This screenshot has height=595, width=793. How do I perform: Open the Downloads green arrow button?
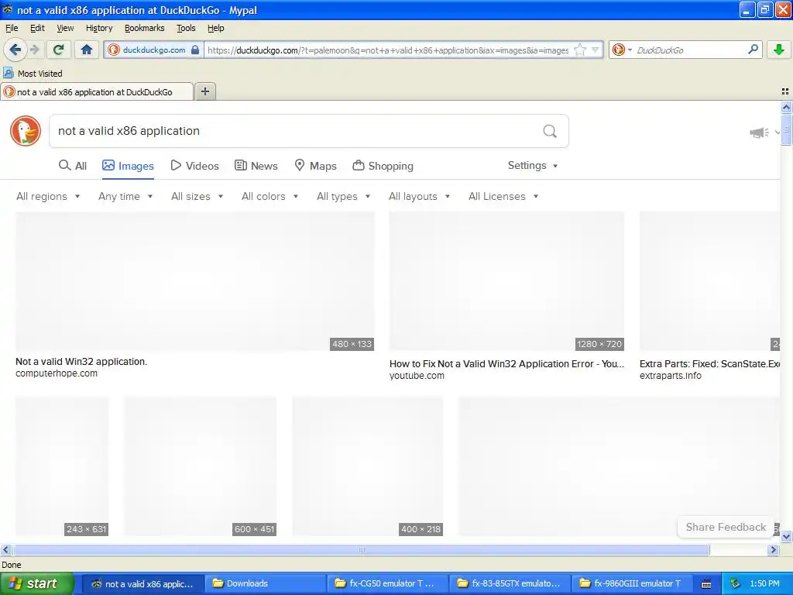(x=779, y=50)
